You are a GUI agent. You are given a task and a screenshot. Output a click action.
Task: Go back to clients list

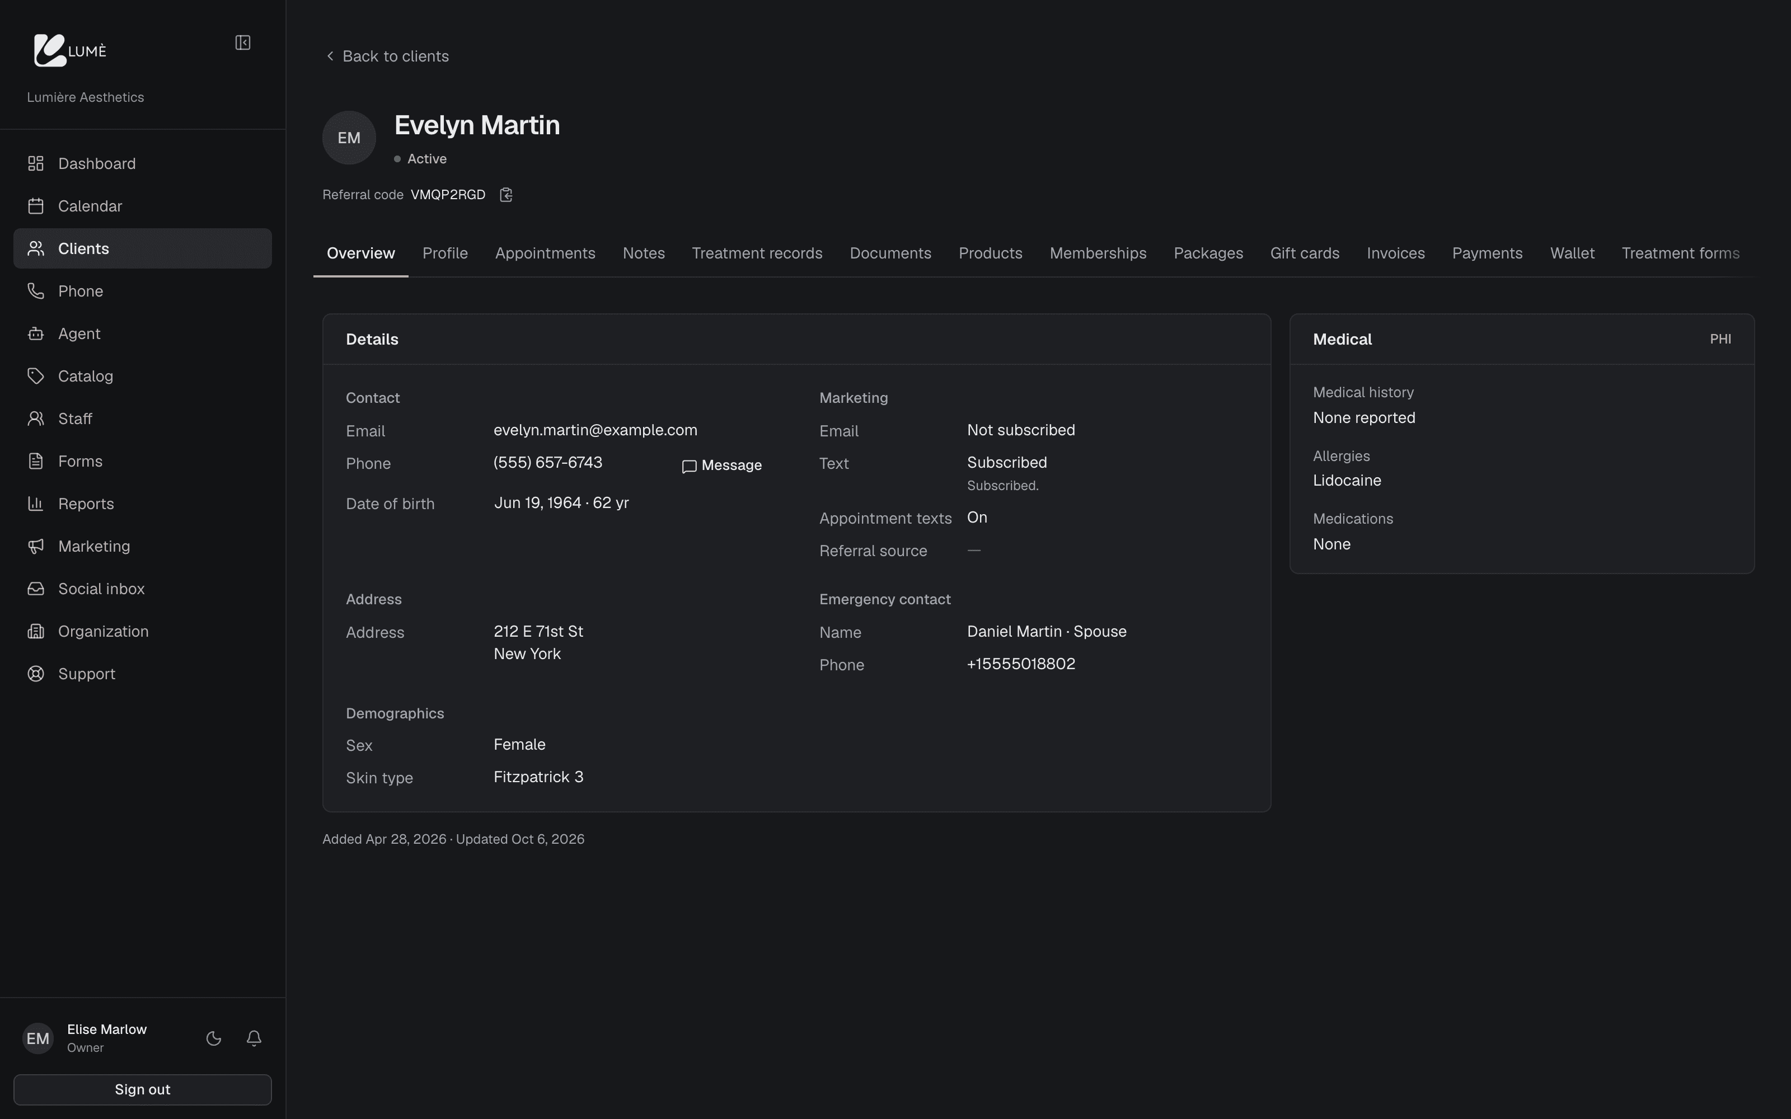click(387, 57)
